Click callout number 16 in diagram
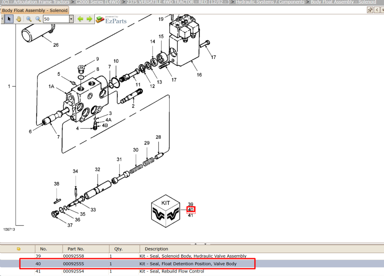 pos(199,75)
